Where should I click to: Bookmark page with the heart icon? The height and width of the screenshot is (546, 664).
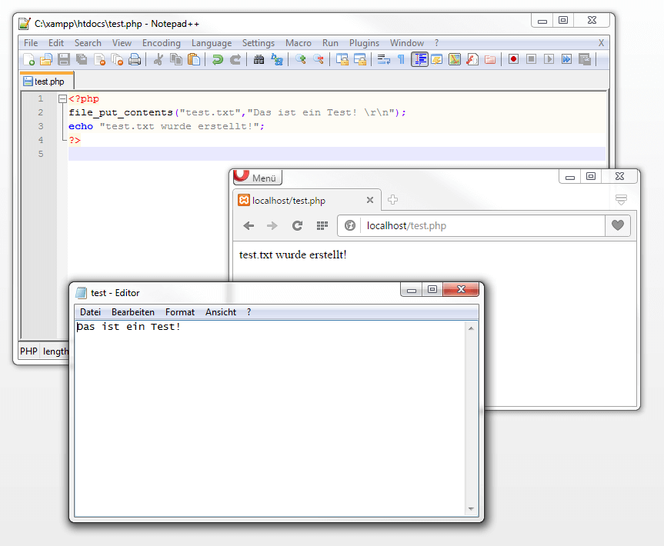coord(618,225)
